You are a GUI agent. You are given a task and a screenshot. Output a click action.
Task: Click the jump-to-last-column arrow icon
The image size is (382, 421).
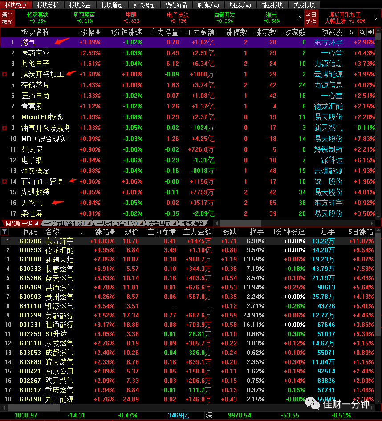[x=371, y=32]
